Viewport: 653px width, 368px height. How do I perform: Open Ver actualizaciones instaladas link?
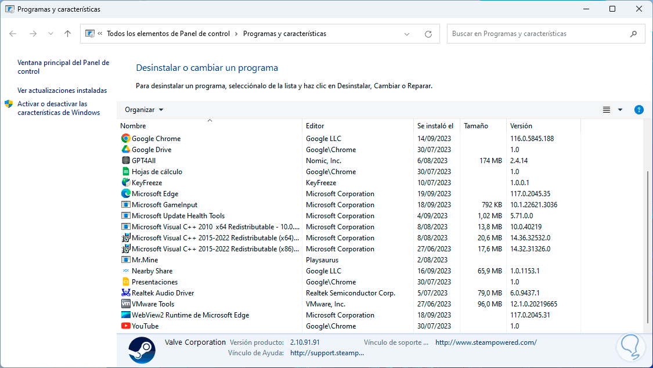62,91
